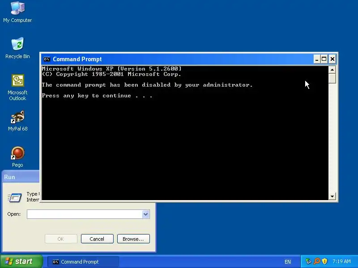Minimize the Command Prompt window

tap(317, 59)
